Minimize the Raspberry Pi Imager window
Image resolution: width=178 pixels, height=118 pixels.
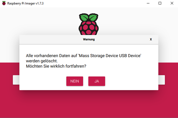(148, 3)
